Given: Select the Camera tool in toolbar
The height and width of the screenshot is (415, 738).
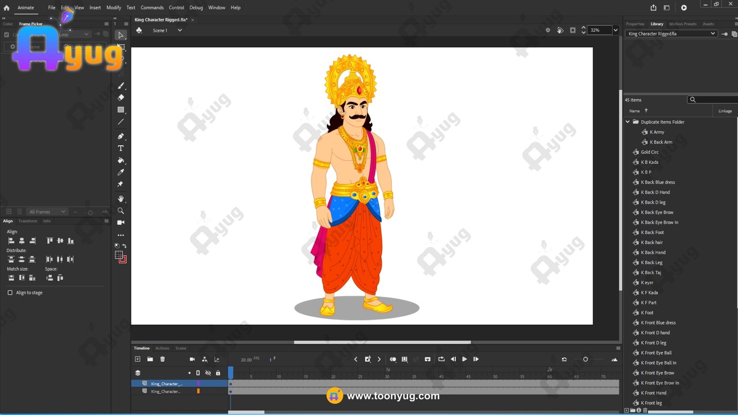Looking at the screenshot, I should point(121,222).
